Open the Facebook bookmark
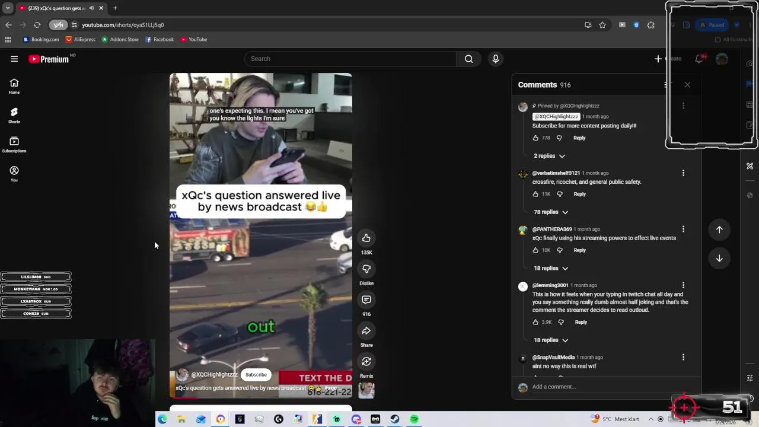This screenshot has height=427, width=759. coord(160,40)
